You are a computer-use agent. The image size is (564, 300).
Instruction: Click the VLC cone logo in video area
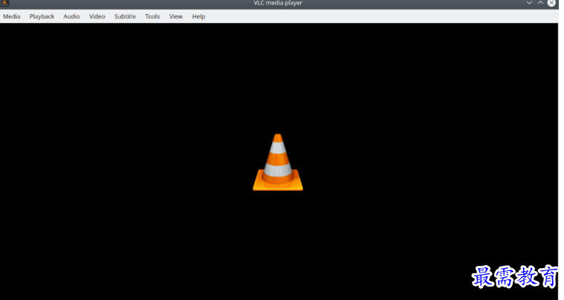coord(278,162)
